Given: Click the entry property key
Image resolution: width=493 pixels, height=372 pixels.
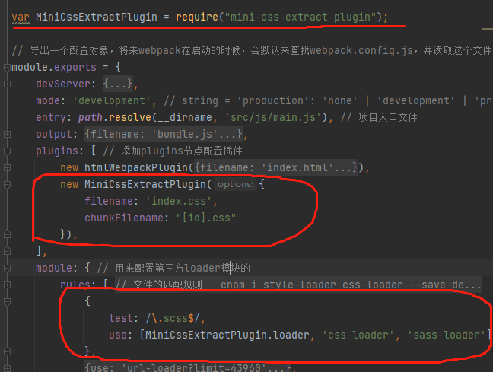Looking at the screenshot, I should click(51, 117).
